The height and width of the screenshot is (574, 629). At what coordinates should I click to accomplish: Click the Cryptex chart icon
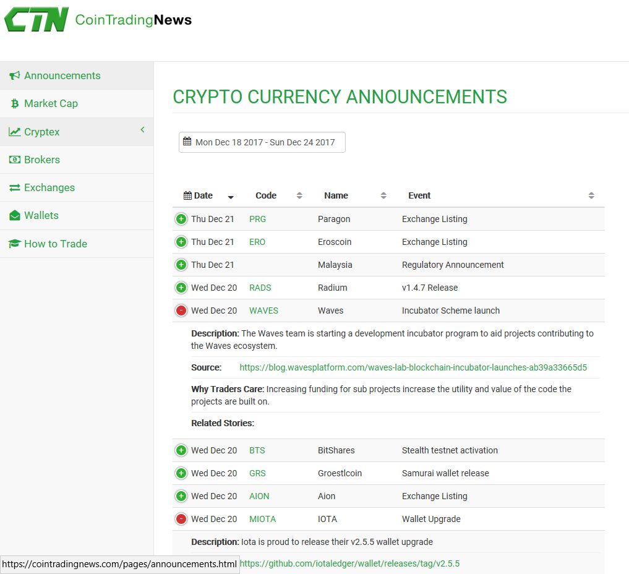[x=14, y=132]
